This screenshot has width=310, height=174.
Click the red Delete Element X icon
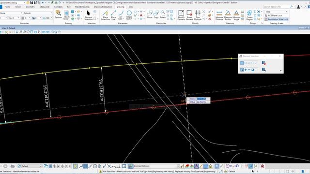click(x=210, y=19)
